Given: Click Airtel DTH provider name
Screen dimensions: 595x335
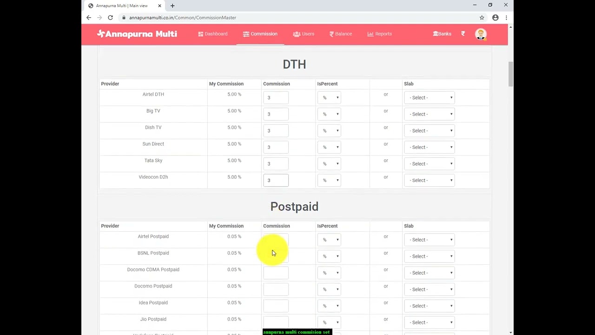Looking at the screenshot, I should tap(153, 94).
